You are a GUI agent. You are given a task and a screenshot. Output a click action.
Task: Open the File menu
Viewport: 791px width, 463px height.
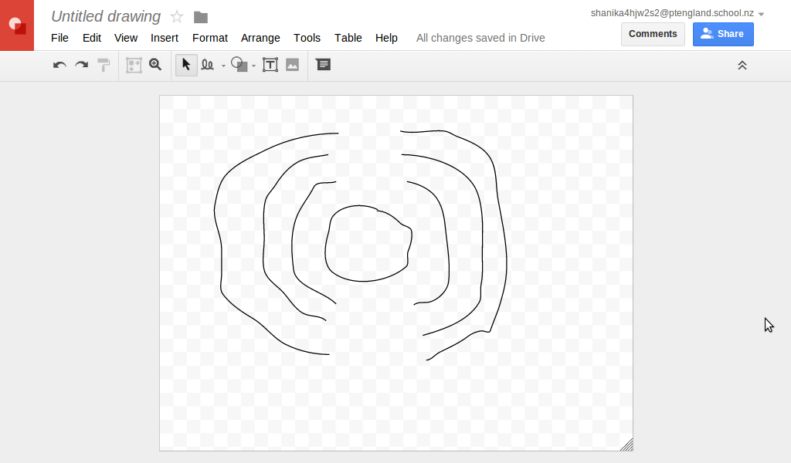(x=59, y=38)
